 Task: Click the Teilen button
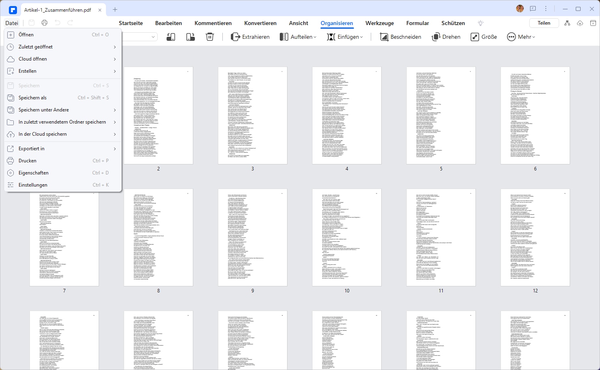[x=544, y=23]
